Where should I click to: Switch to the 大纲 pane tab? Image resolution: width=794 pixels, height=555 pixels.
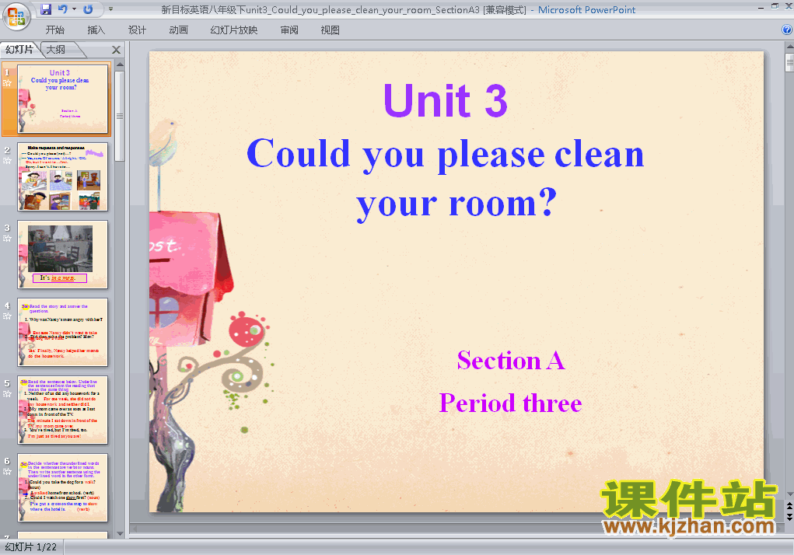coord(56,50)
